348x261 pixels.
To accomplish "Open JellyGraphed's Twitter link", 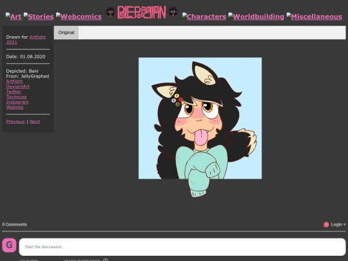I will 14,92.
